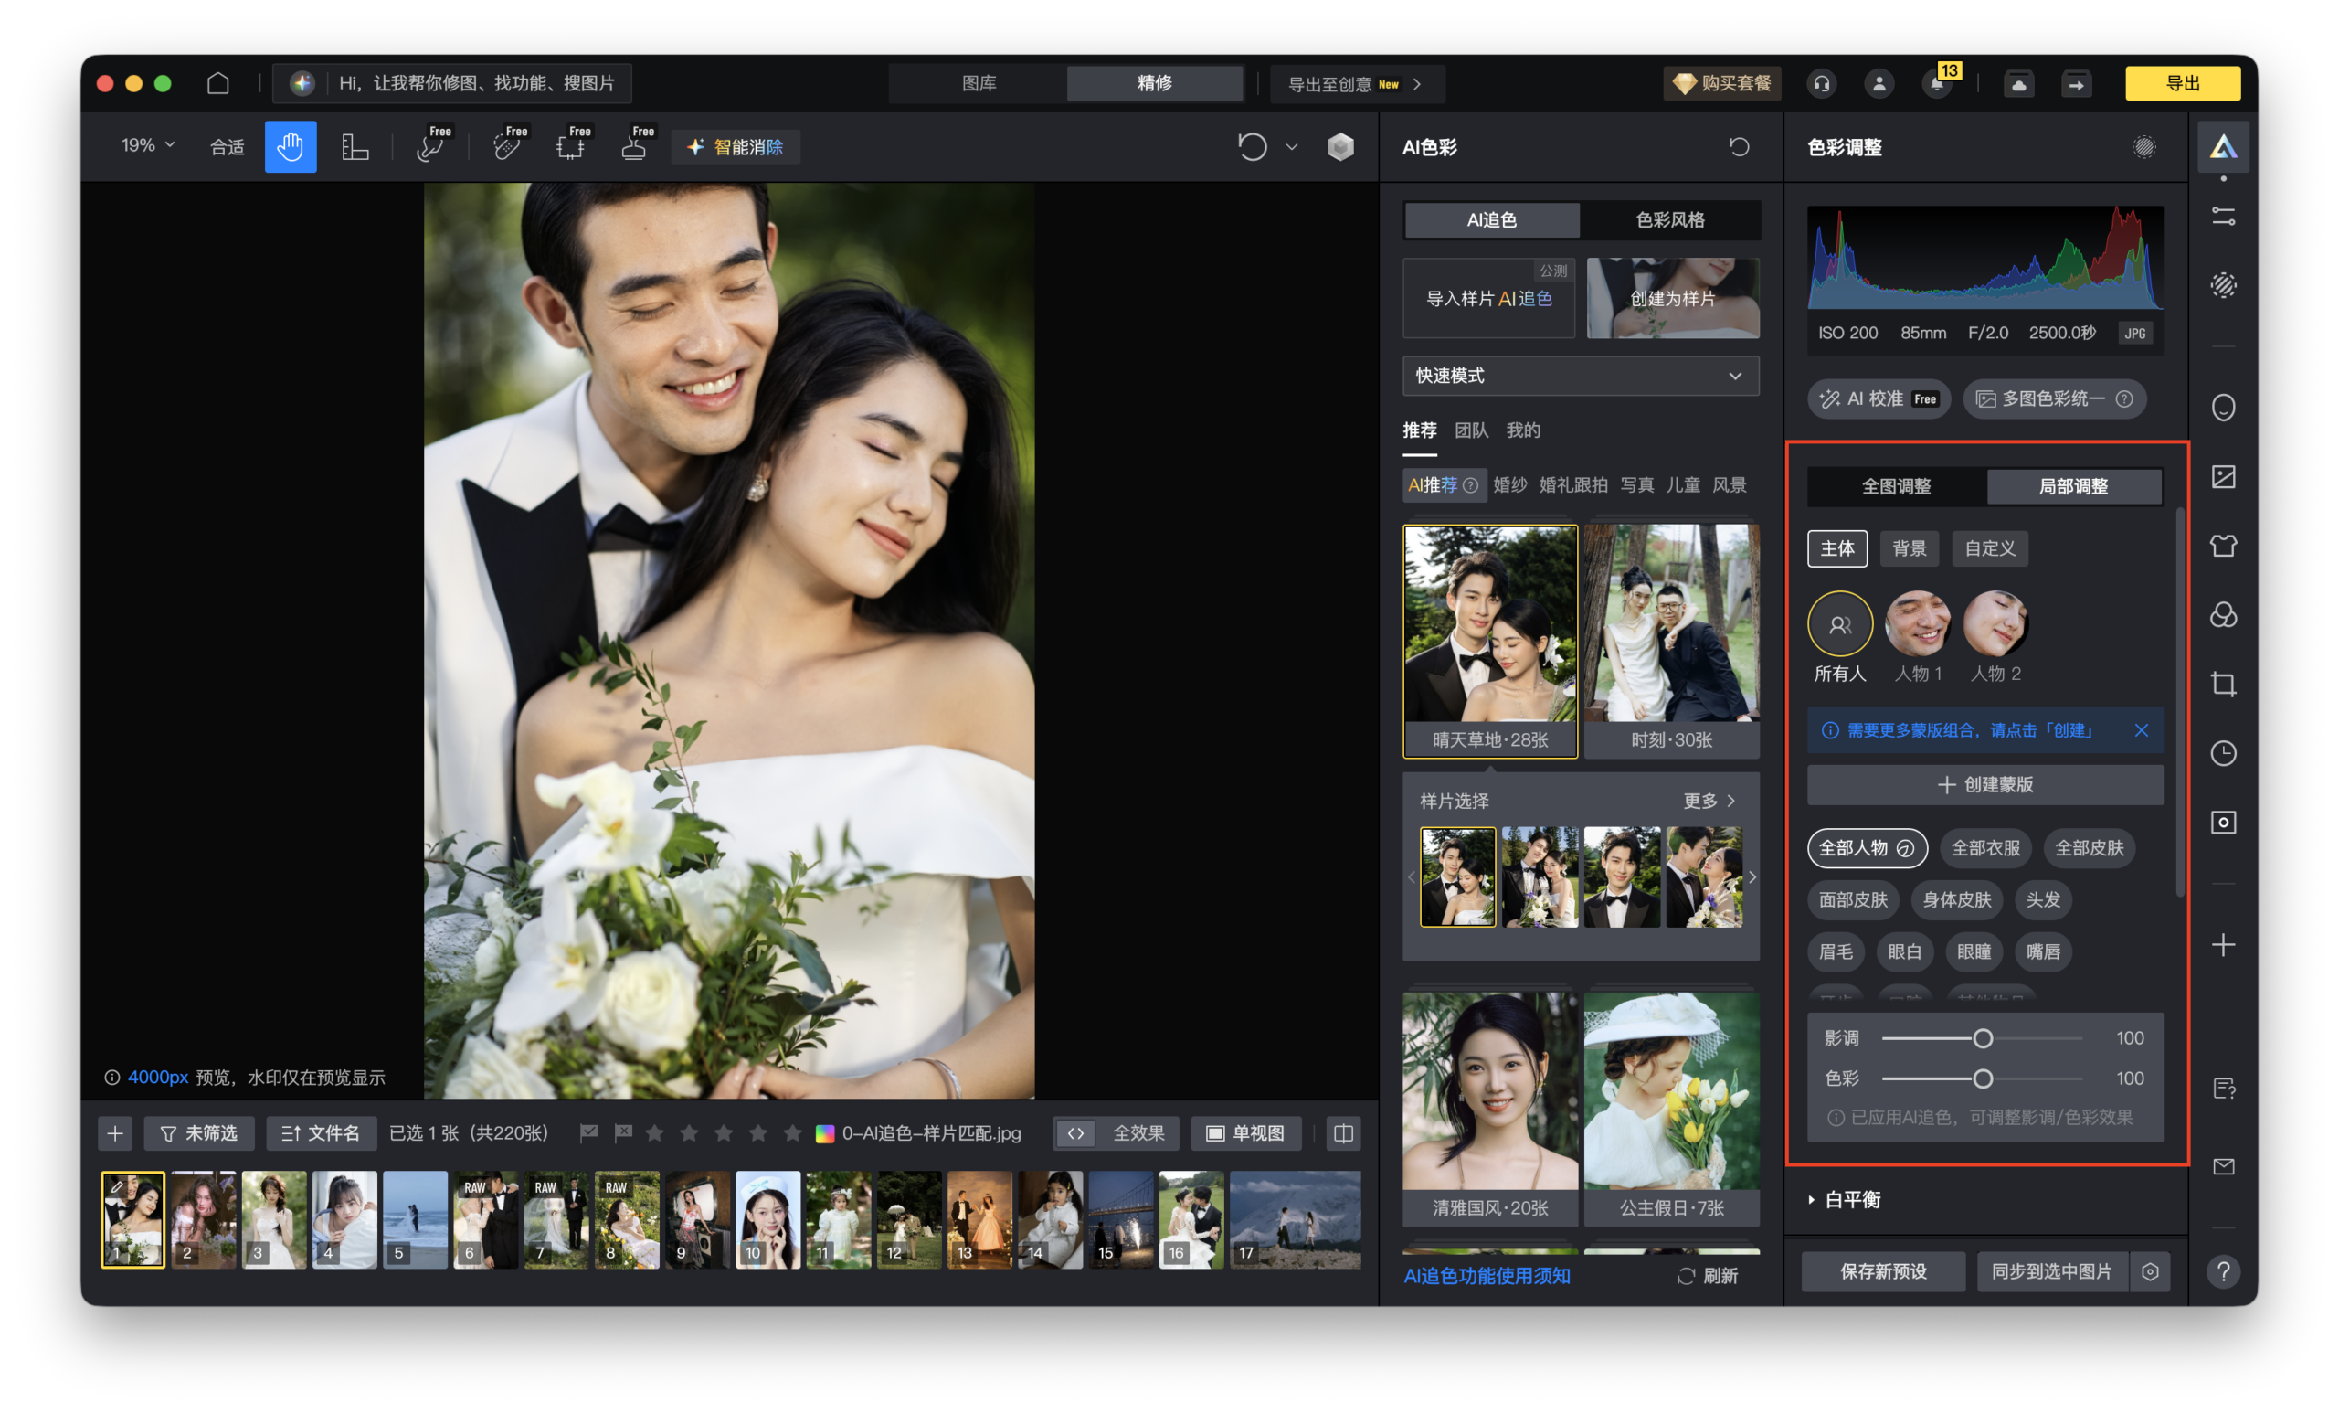Switch to the 全图调整 tab
The width and height of the screenshot is (2339, 1413).
pyautogui.click(x=1895, y=486)
